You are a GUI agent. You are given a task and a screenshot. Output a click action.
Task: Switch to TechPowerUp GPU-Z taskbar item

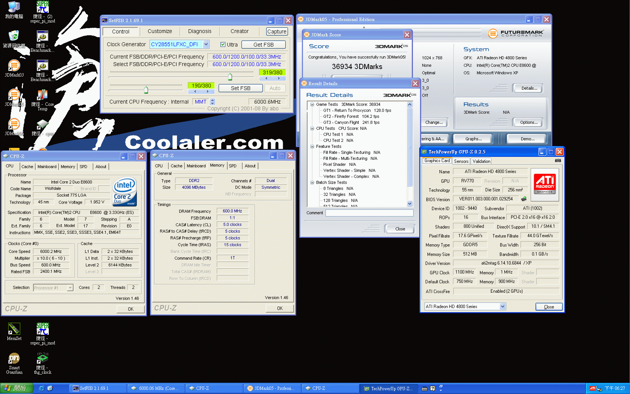[x=389, y=388]
